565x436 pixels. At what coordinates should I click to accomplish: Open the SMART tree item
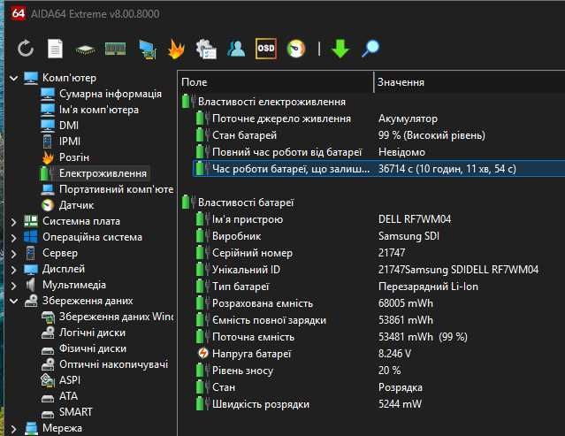click(x=75, y=412)
